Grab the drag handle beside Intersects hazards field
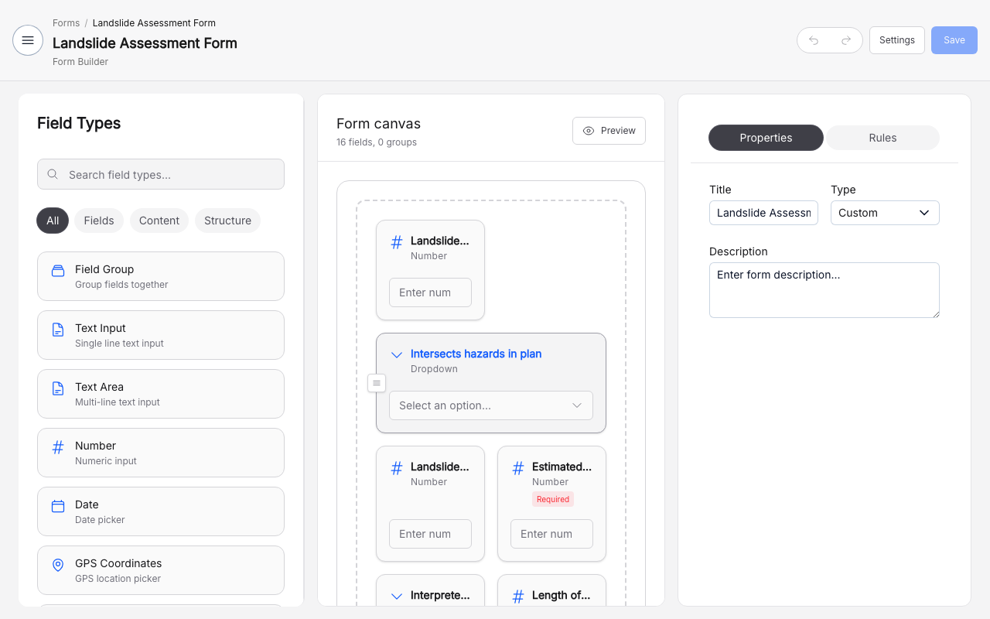This screenshot has height=619, width=990. (377, 383)
